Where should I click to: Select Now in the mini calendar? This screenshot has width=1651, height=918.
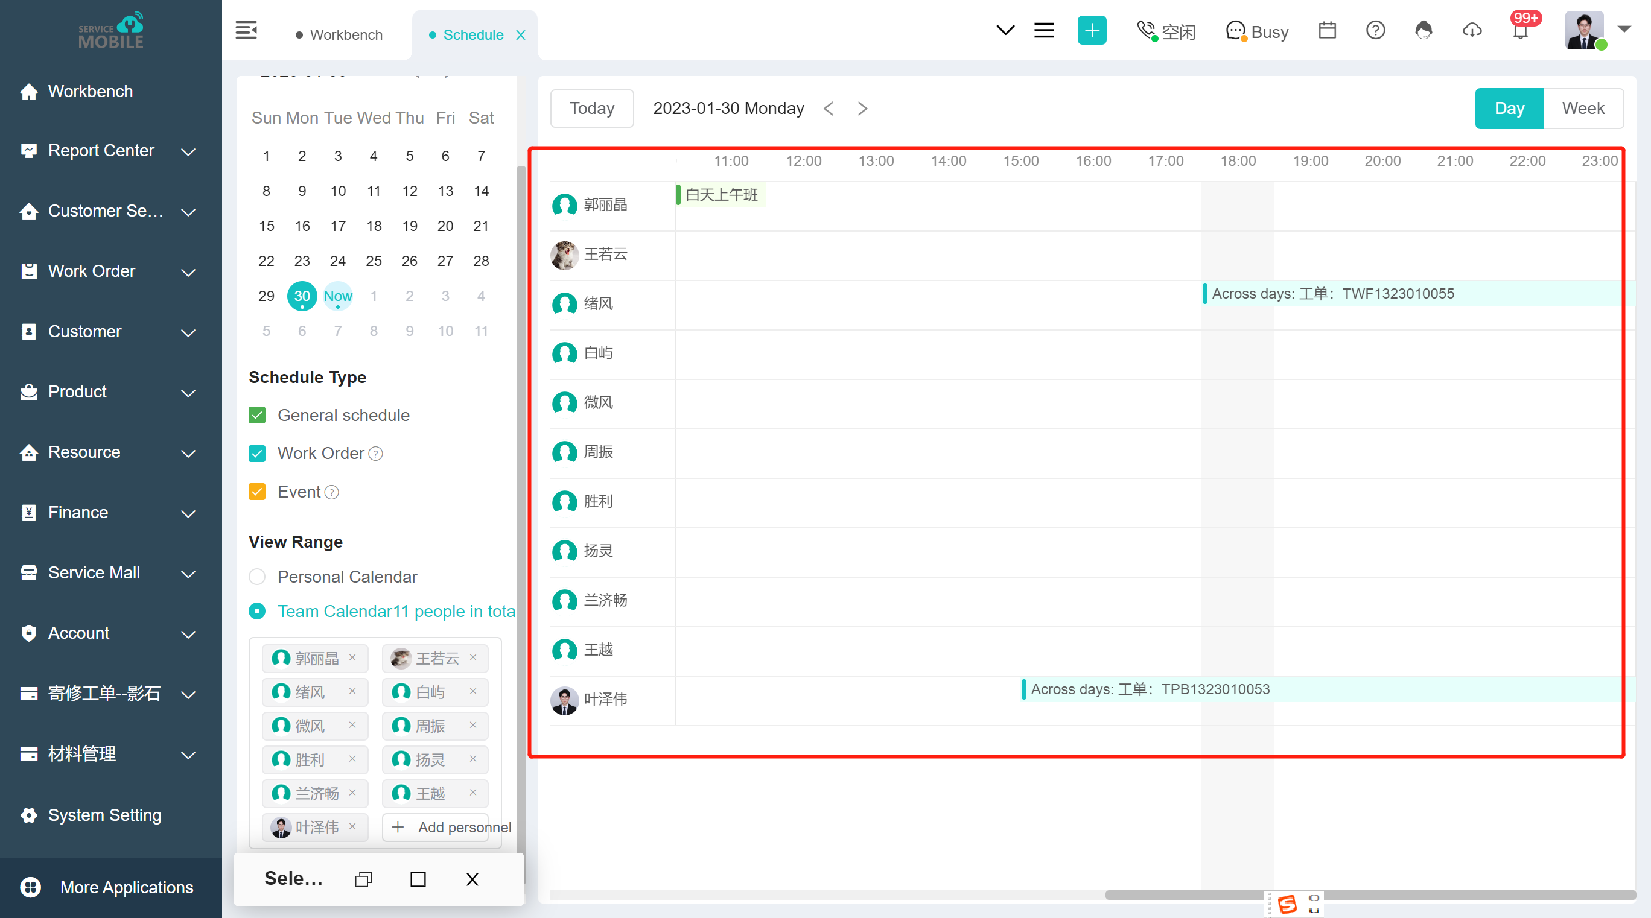point(338,296)
